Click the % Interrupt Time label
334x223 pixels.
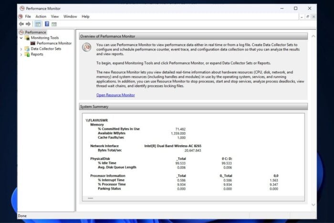click(x=111, y=180)
